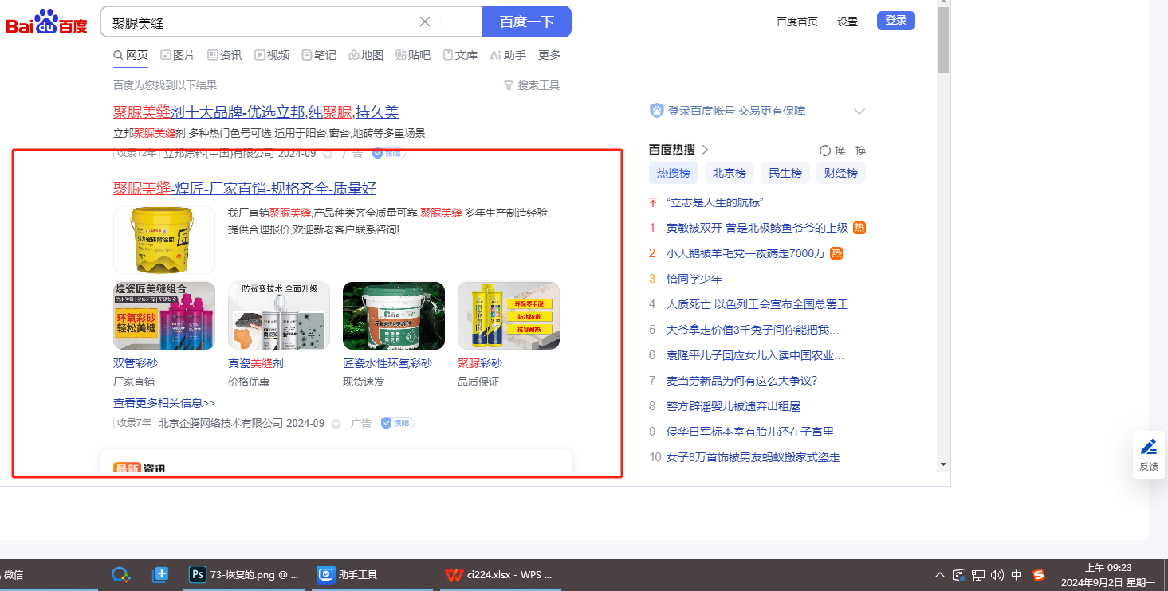Click the arrow icon before 广告 under 北京企腾
The height and width of the screenshot is (591, 1168).
(x=336, y=424)
